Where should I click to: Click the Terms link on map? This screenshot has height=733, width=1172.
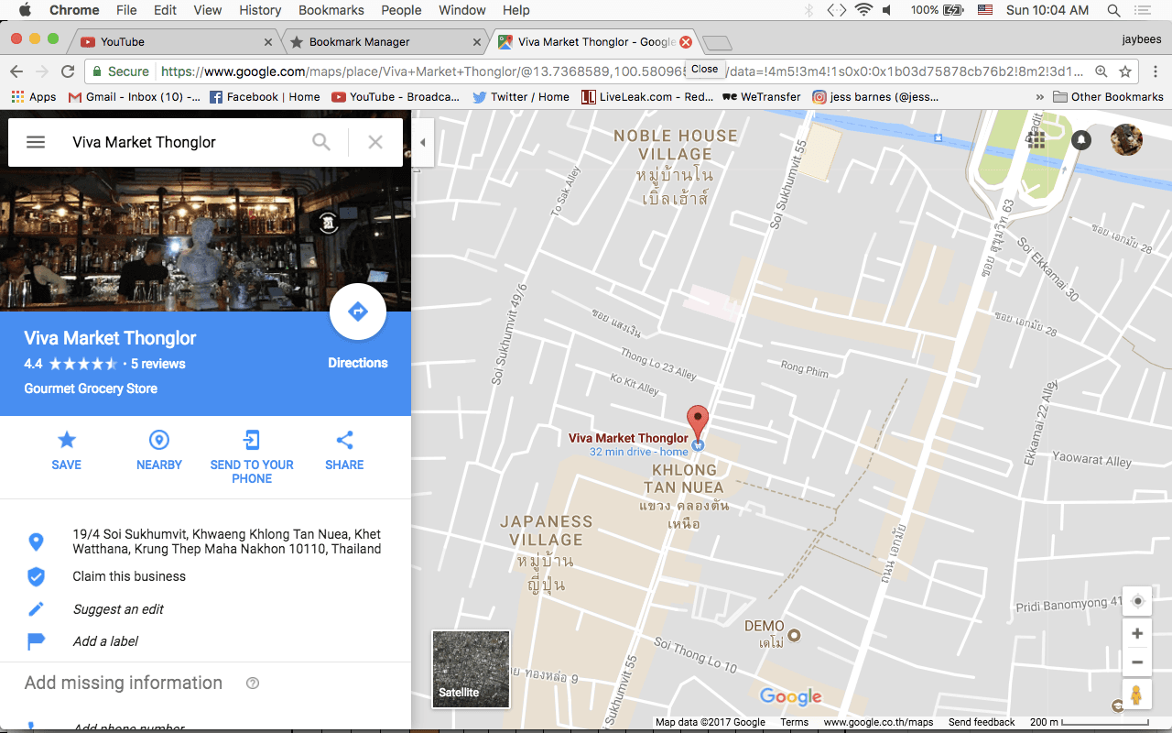tap(794, 722)
